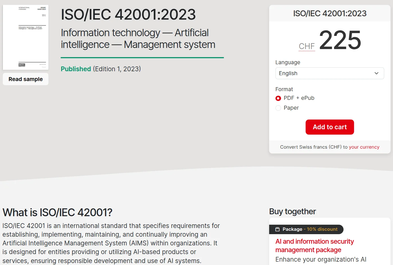Click the subtitle 'Information technology — Artificial intelligence — Management system'

click(x=138, y=39)
